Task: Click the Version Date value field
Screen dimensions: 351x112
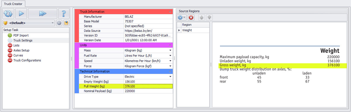Action: point(148,40)
